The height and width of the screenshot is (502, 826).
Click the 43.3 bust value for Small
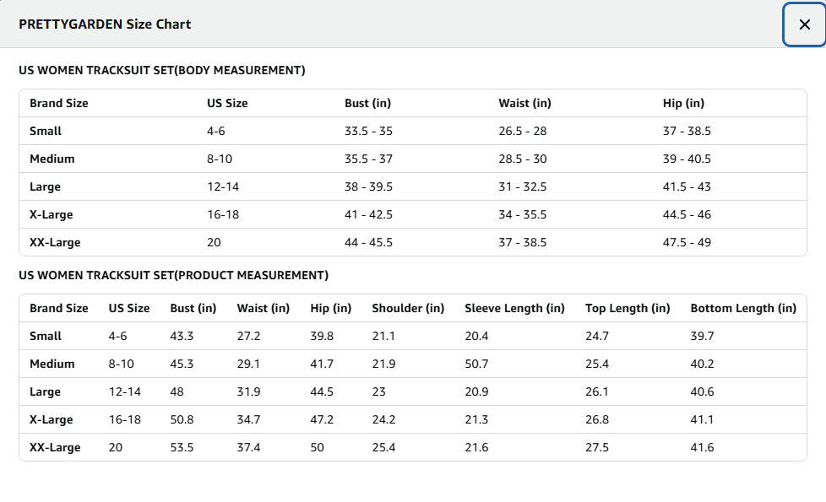point(182,337)
